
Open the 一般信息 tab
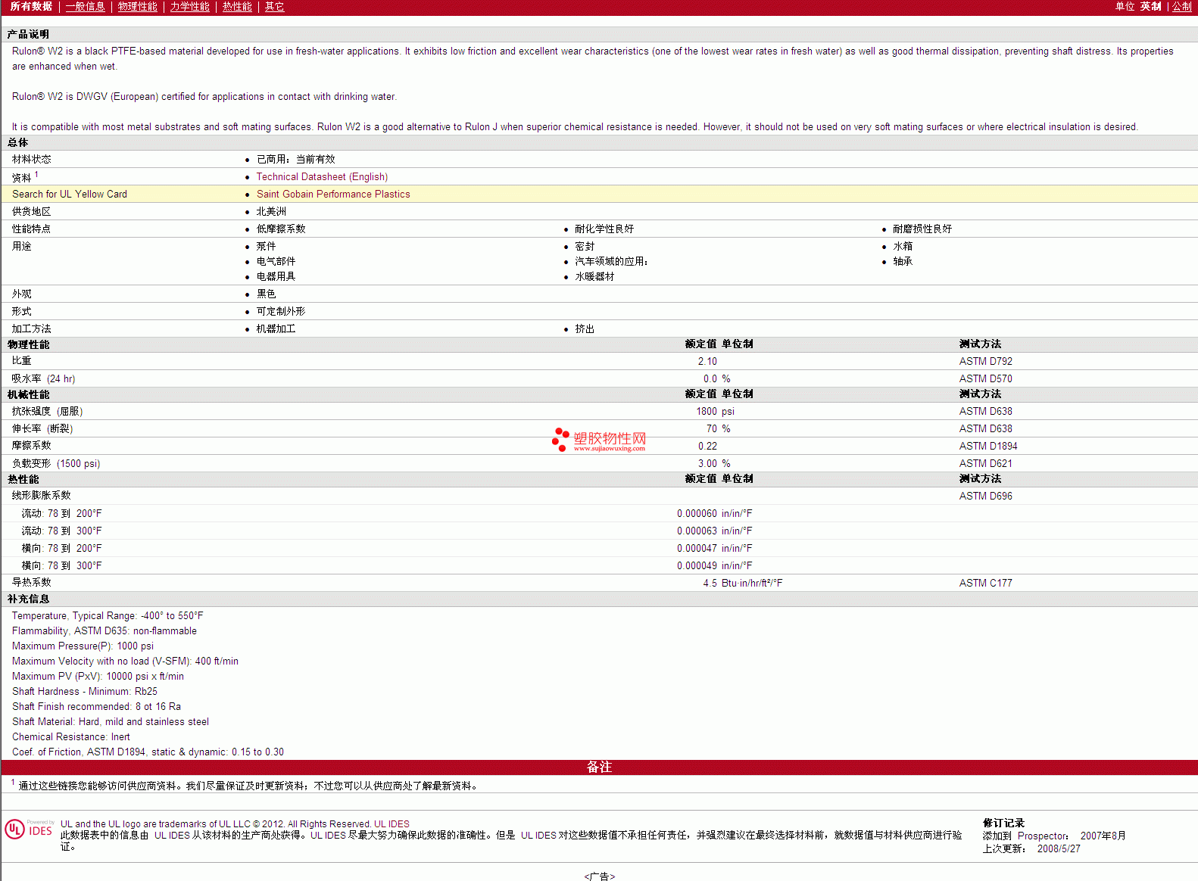click(85, 7)
